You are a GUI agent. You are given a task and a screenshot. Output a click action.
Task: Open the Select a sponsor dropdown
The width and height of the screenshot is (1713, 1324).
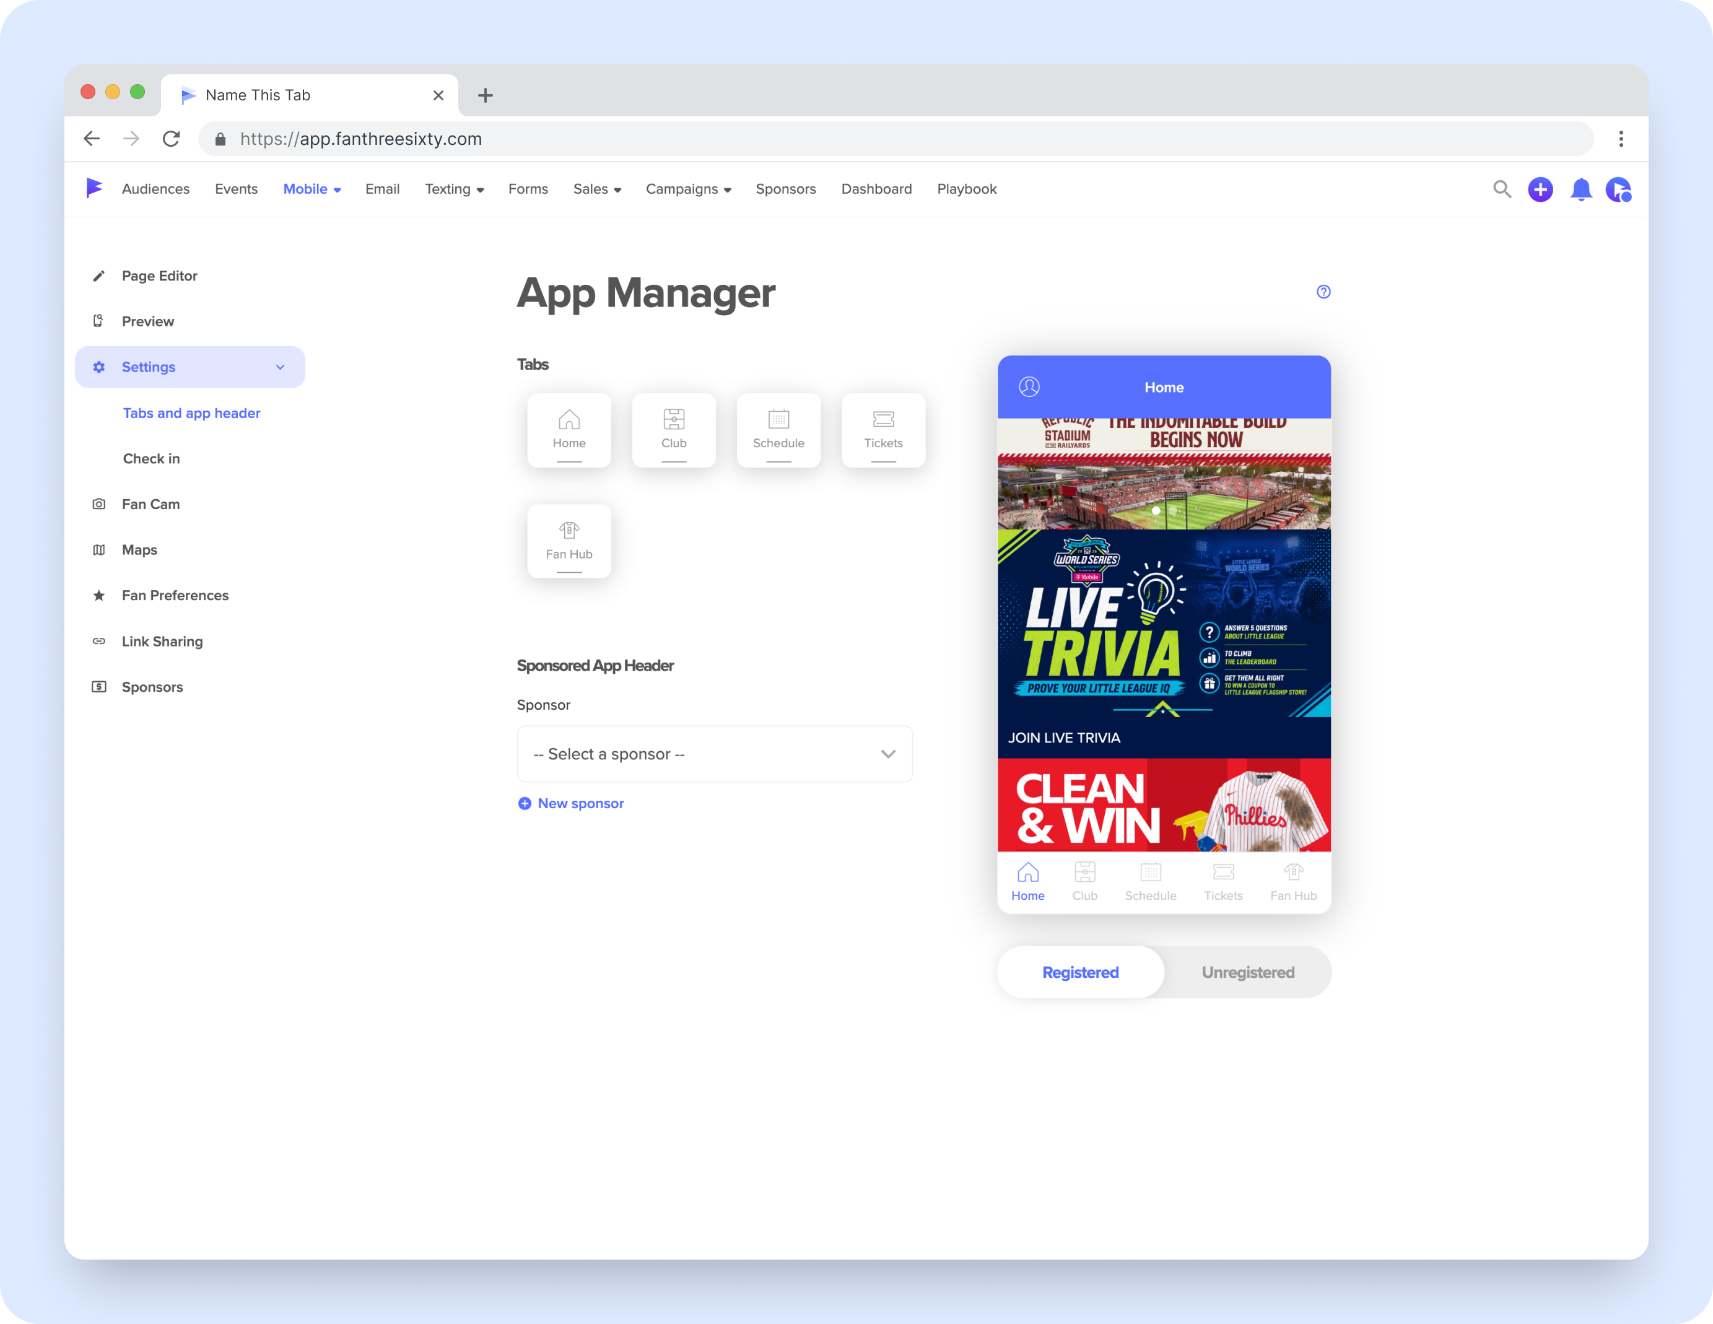pyautogui.click(x=715, y=754)
